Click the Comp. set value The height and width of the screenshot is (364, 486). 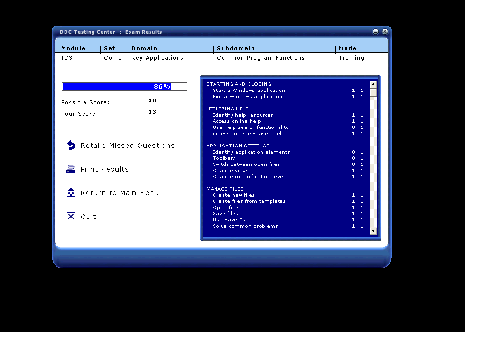tap(114, 58)
